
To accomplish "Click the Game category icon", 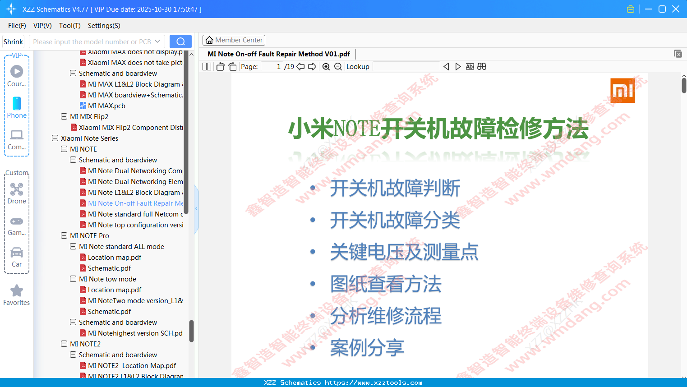I will point(17,225).
